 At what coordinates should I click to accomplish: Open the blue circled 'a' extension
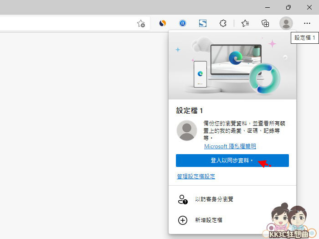click(183, 23)
